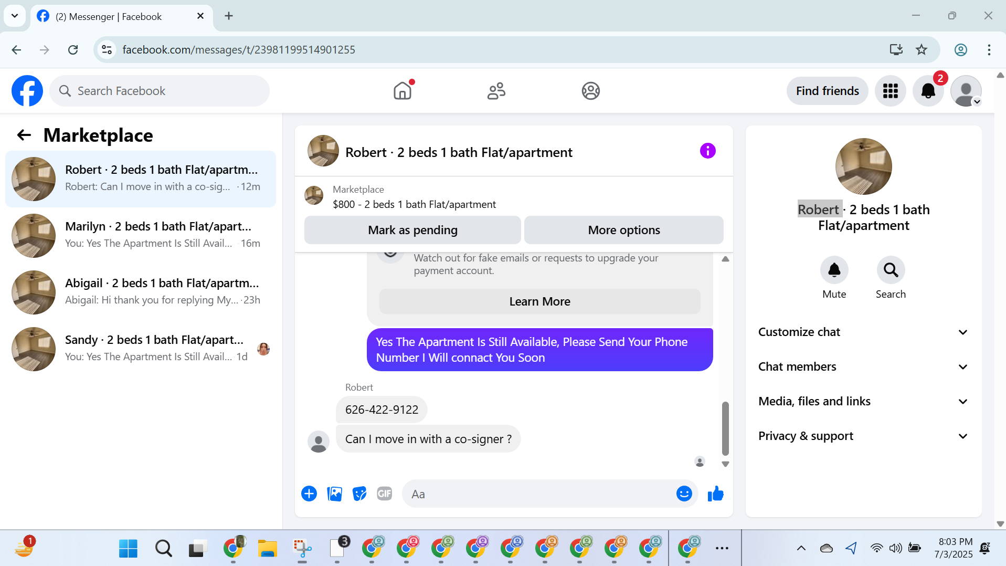Reload the page in Chrome
The height and width of the screenshot is (566, 1006).
click(x=73, y=50)
